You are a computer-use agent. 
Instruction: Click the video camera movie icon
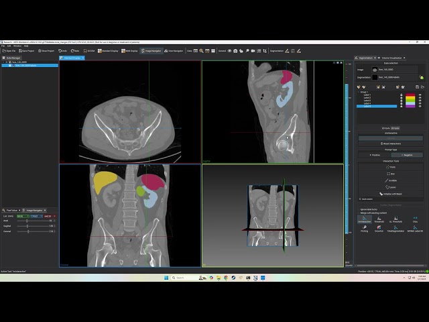tap(253, 51)
